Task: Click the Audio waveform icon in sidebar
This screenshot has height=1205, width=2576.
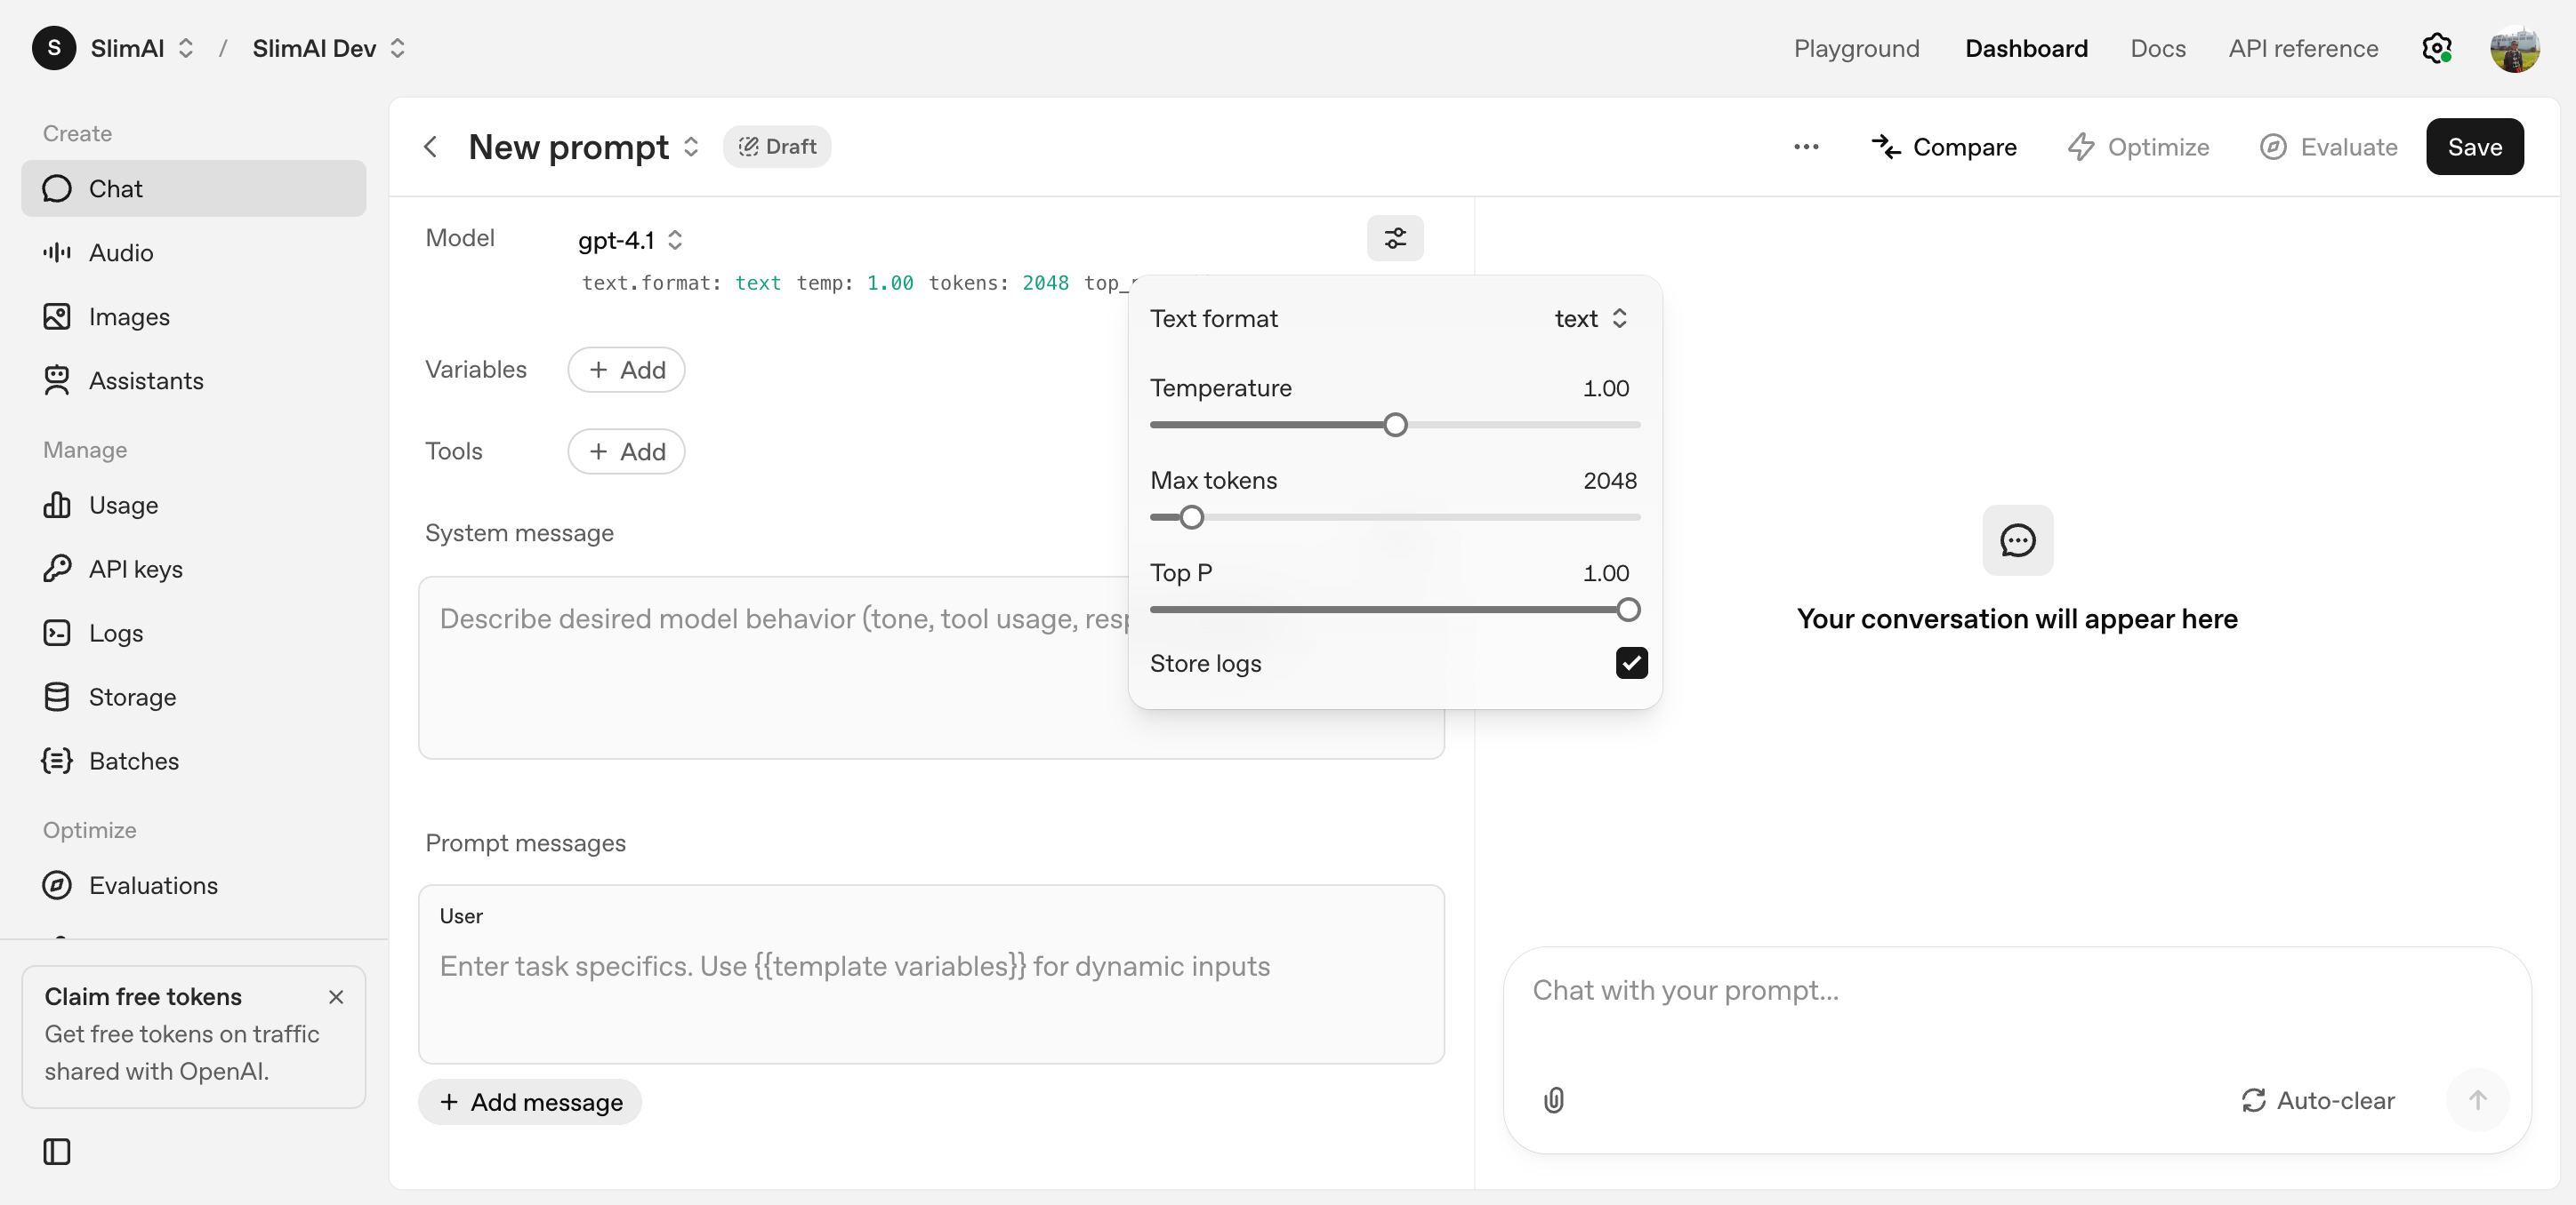Action: point(57,251)
